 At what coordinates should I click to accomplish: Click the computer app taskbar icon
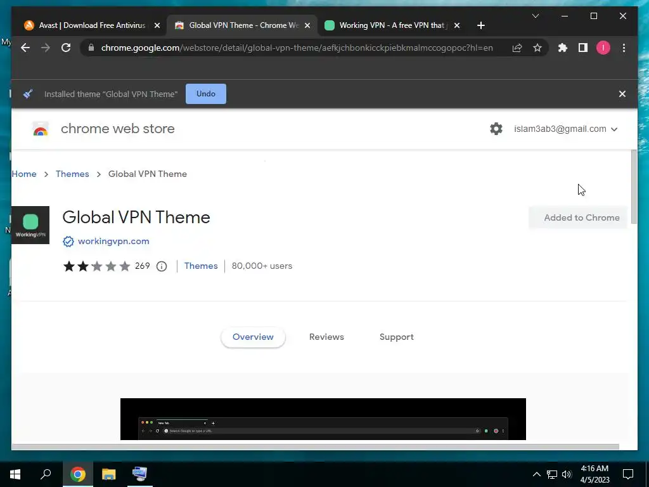click(x=140, y=474)
